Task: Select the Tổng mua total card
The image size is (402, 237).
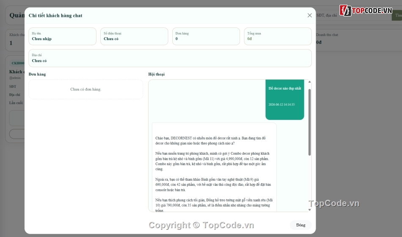Action: (278, 36)
